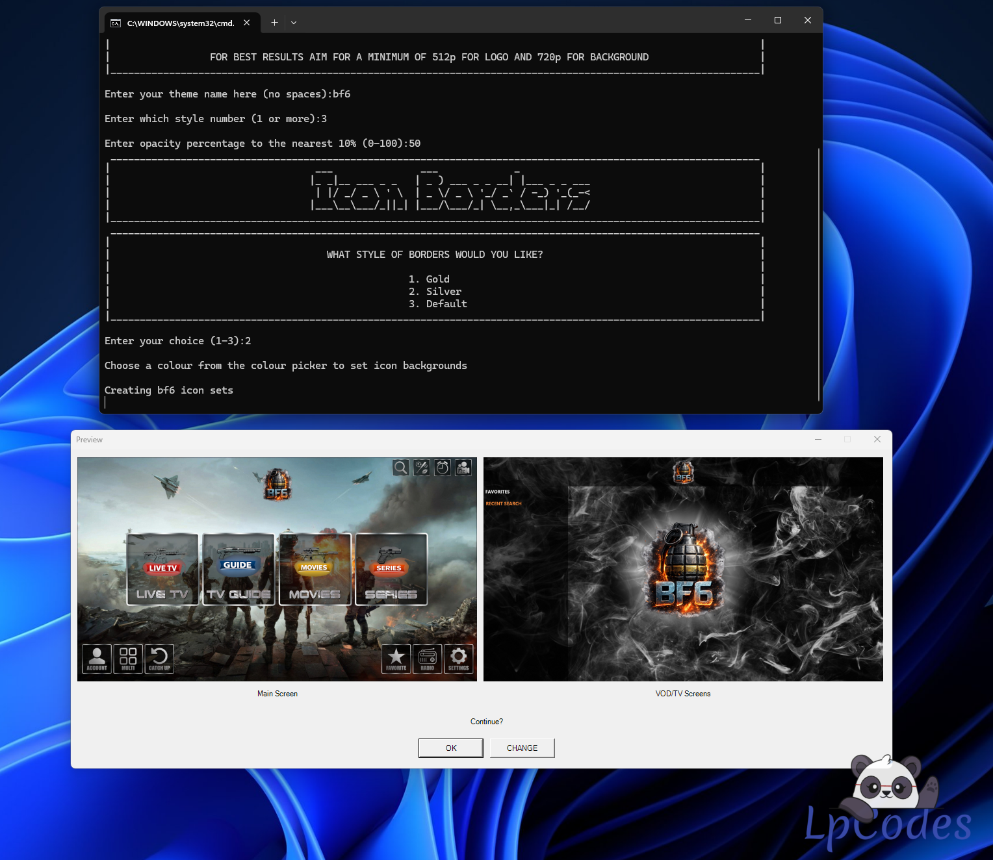993x860 pixels.
Task: Click the Rec camera icon in preview
Action: 463,468
